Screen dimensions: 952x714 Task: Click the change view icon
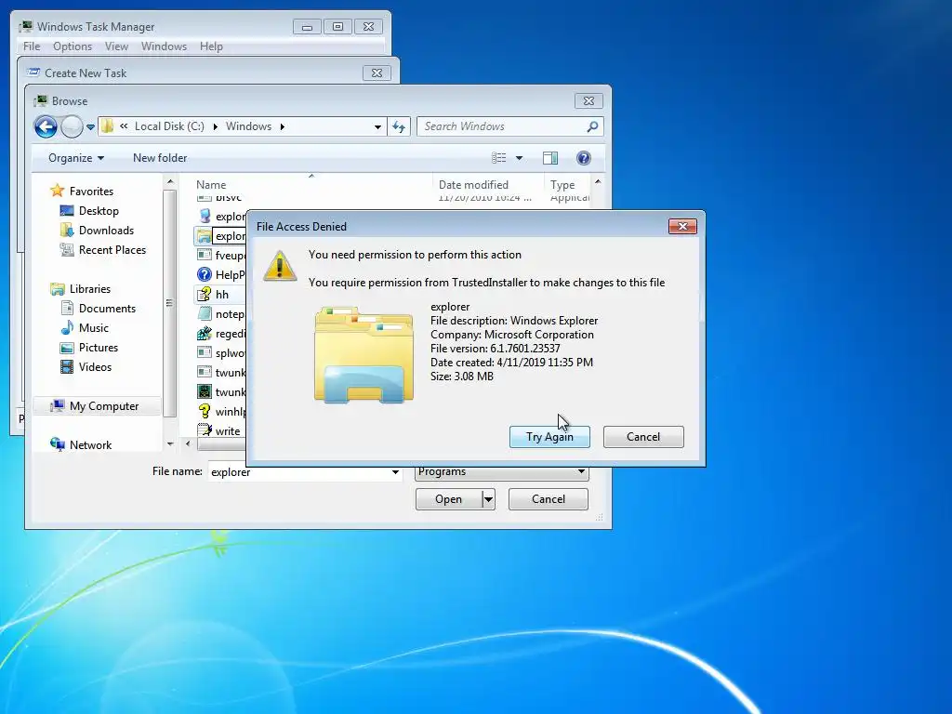(x=499, y=158)
